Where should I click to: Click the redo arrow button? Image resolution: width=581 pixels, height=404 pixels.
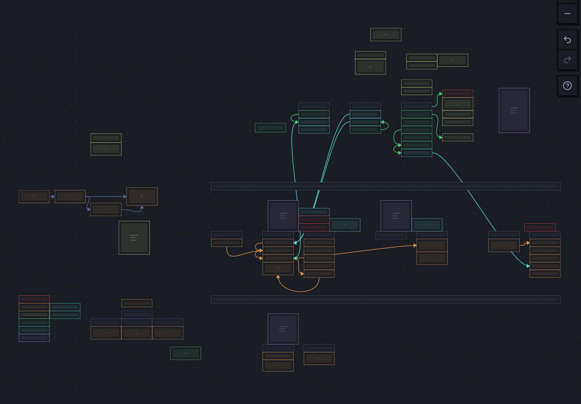[567, 60]
